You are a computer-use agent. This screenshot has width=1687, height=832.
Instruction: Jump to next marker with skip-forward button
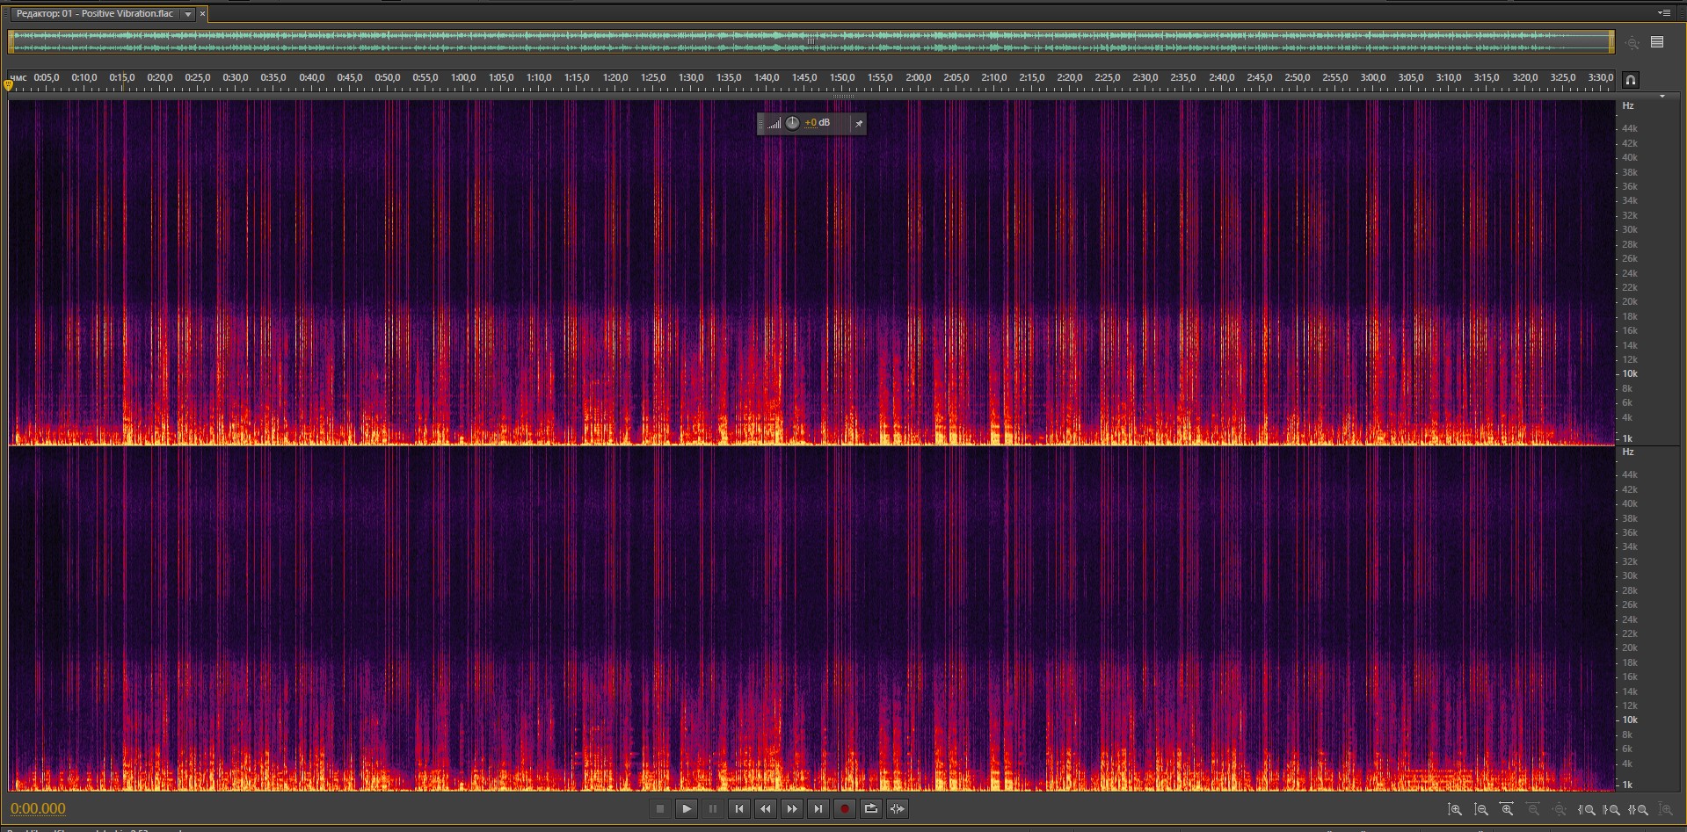(x=818, y=809)
